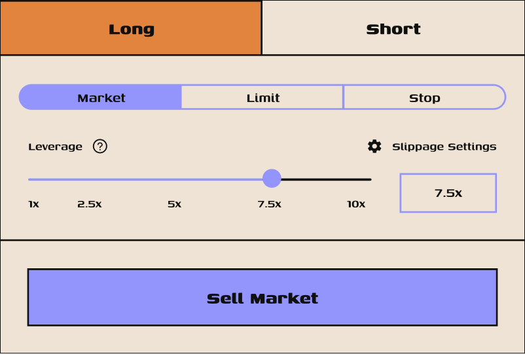Select the Limit order type
The image size is (525, 354).
click(x=262, y=97)
